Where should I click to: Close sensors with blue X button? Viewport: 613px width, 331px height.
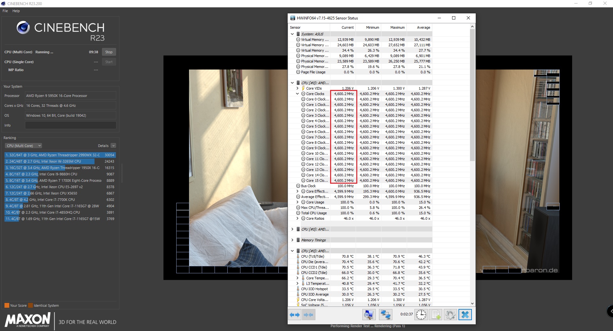point(465,315)
